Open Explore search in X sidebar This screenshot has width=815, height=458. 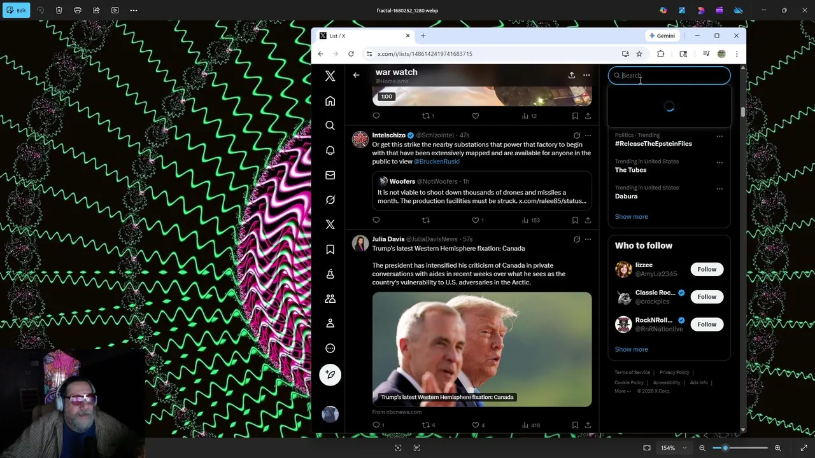[x=330, y=126]
